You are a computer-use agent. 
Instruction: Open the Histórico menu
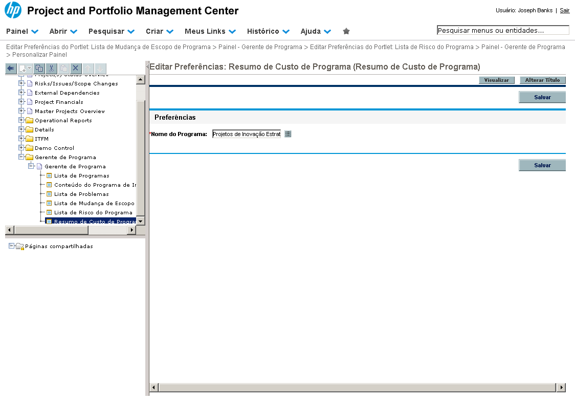(268, 31)
